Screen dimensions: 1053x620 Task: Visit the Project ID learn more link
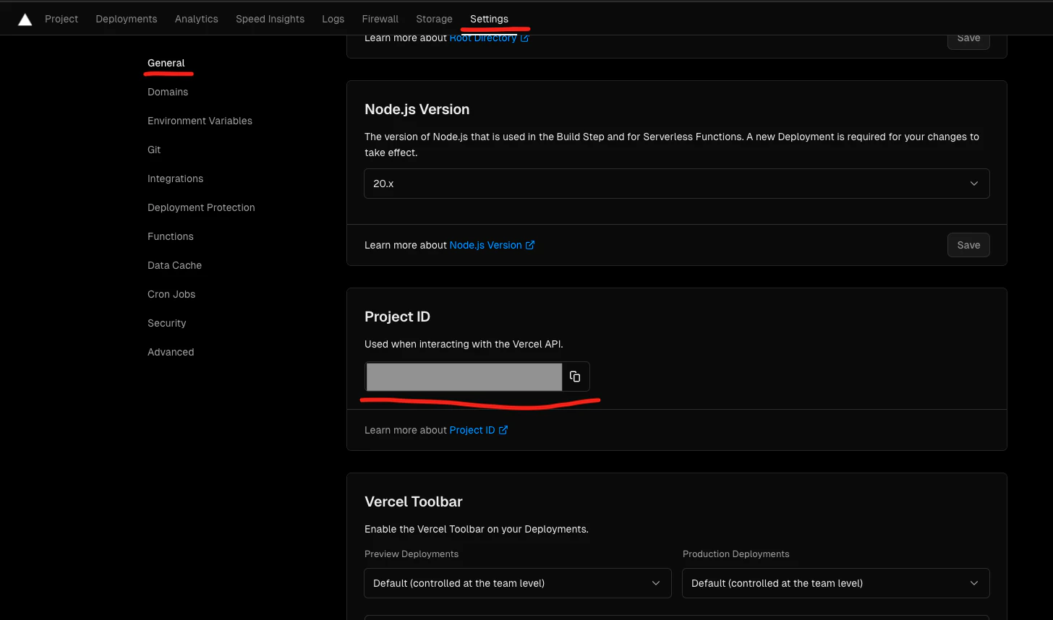tap(479, 430)
